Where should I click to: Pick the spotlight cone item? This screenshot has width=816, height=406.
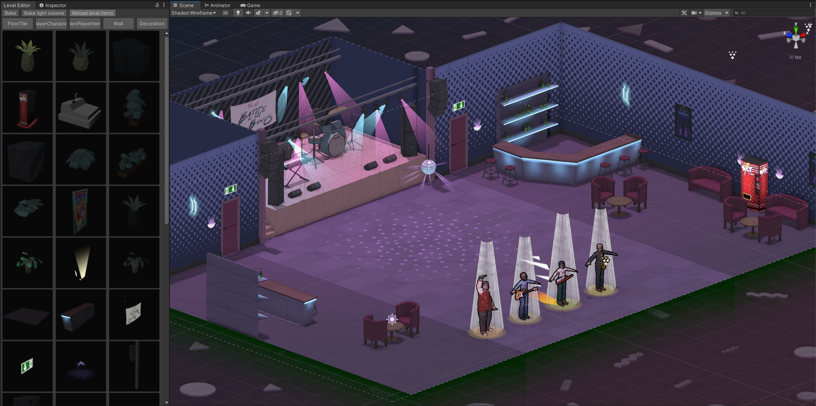pyautogui.click(x=81, y=263)
